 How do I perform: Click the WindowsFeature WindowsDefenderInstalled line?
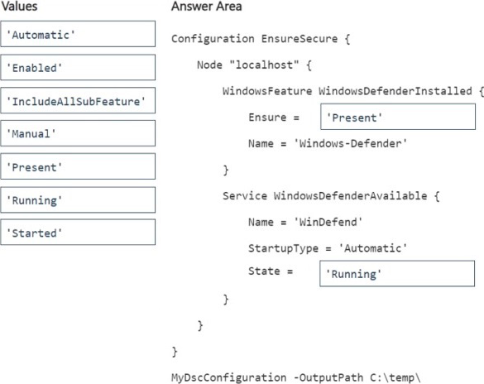pyautogui.click(x=353, y=91)
